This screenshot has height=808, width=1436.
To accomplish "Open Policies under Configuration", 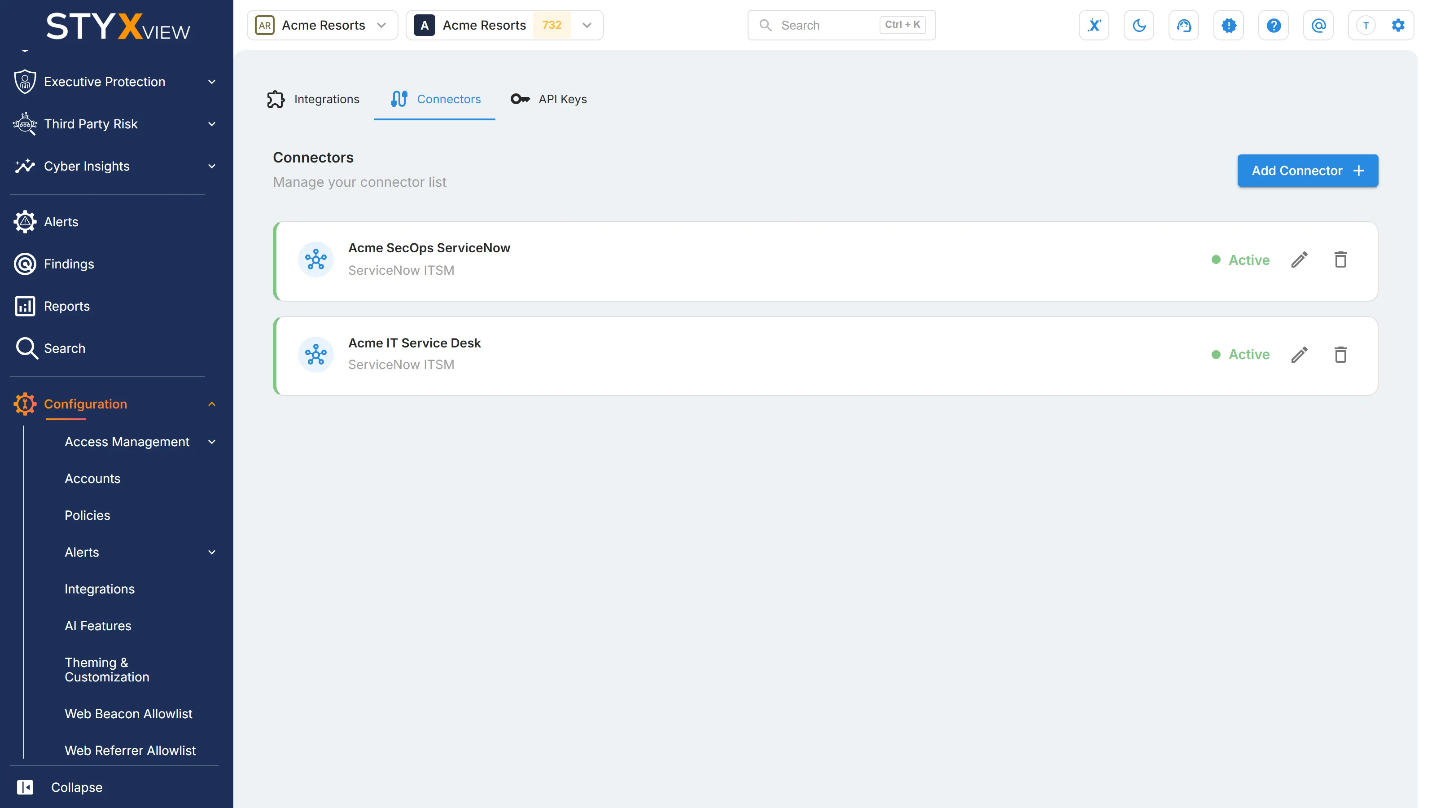I will coord(88,515).
